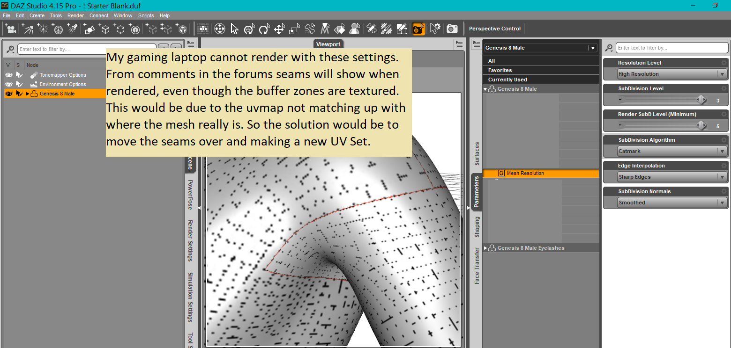Click the Render camera icon
The width and height of the screenshot is (731, 348).
pyautogui.click(x=452, y=29)
